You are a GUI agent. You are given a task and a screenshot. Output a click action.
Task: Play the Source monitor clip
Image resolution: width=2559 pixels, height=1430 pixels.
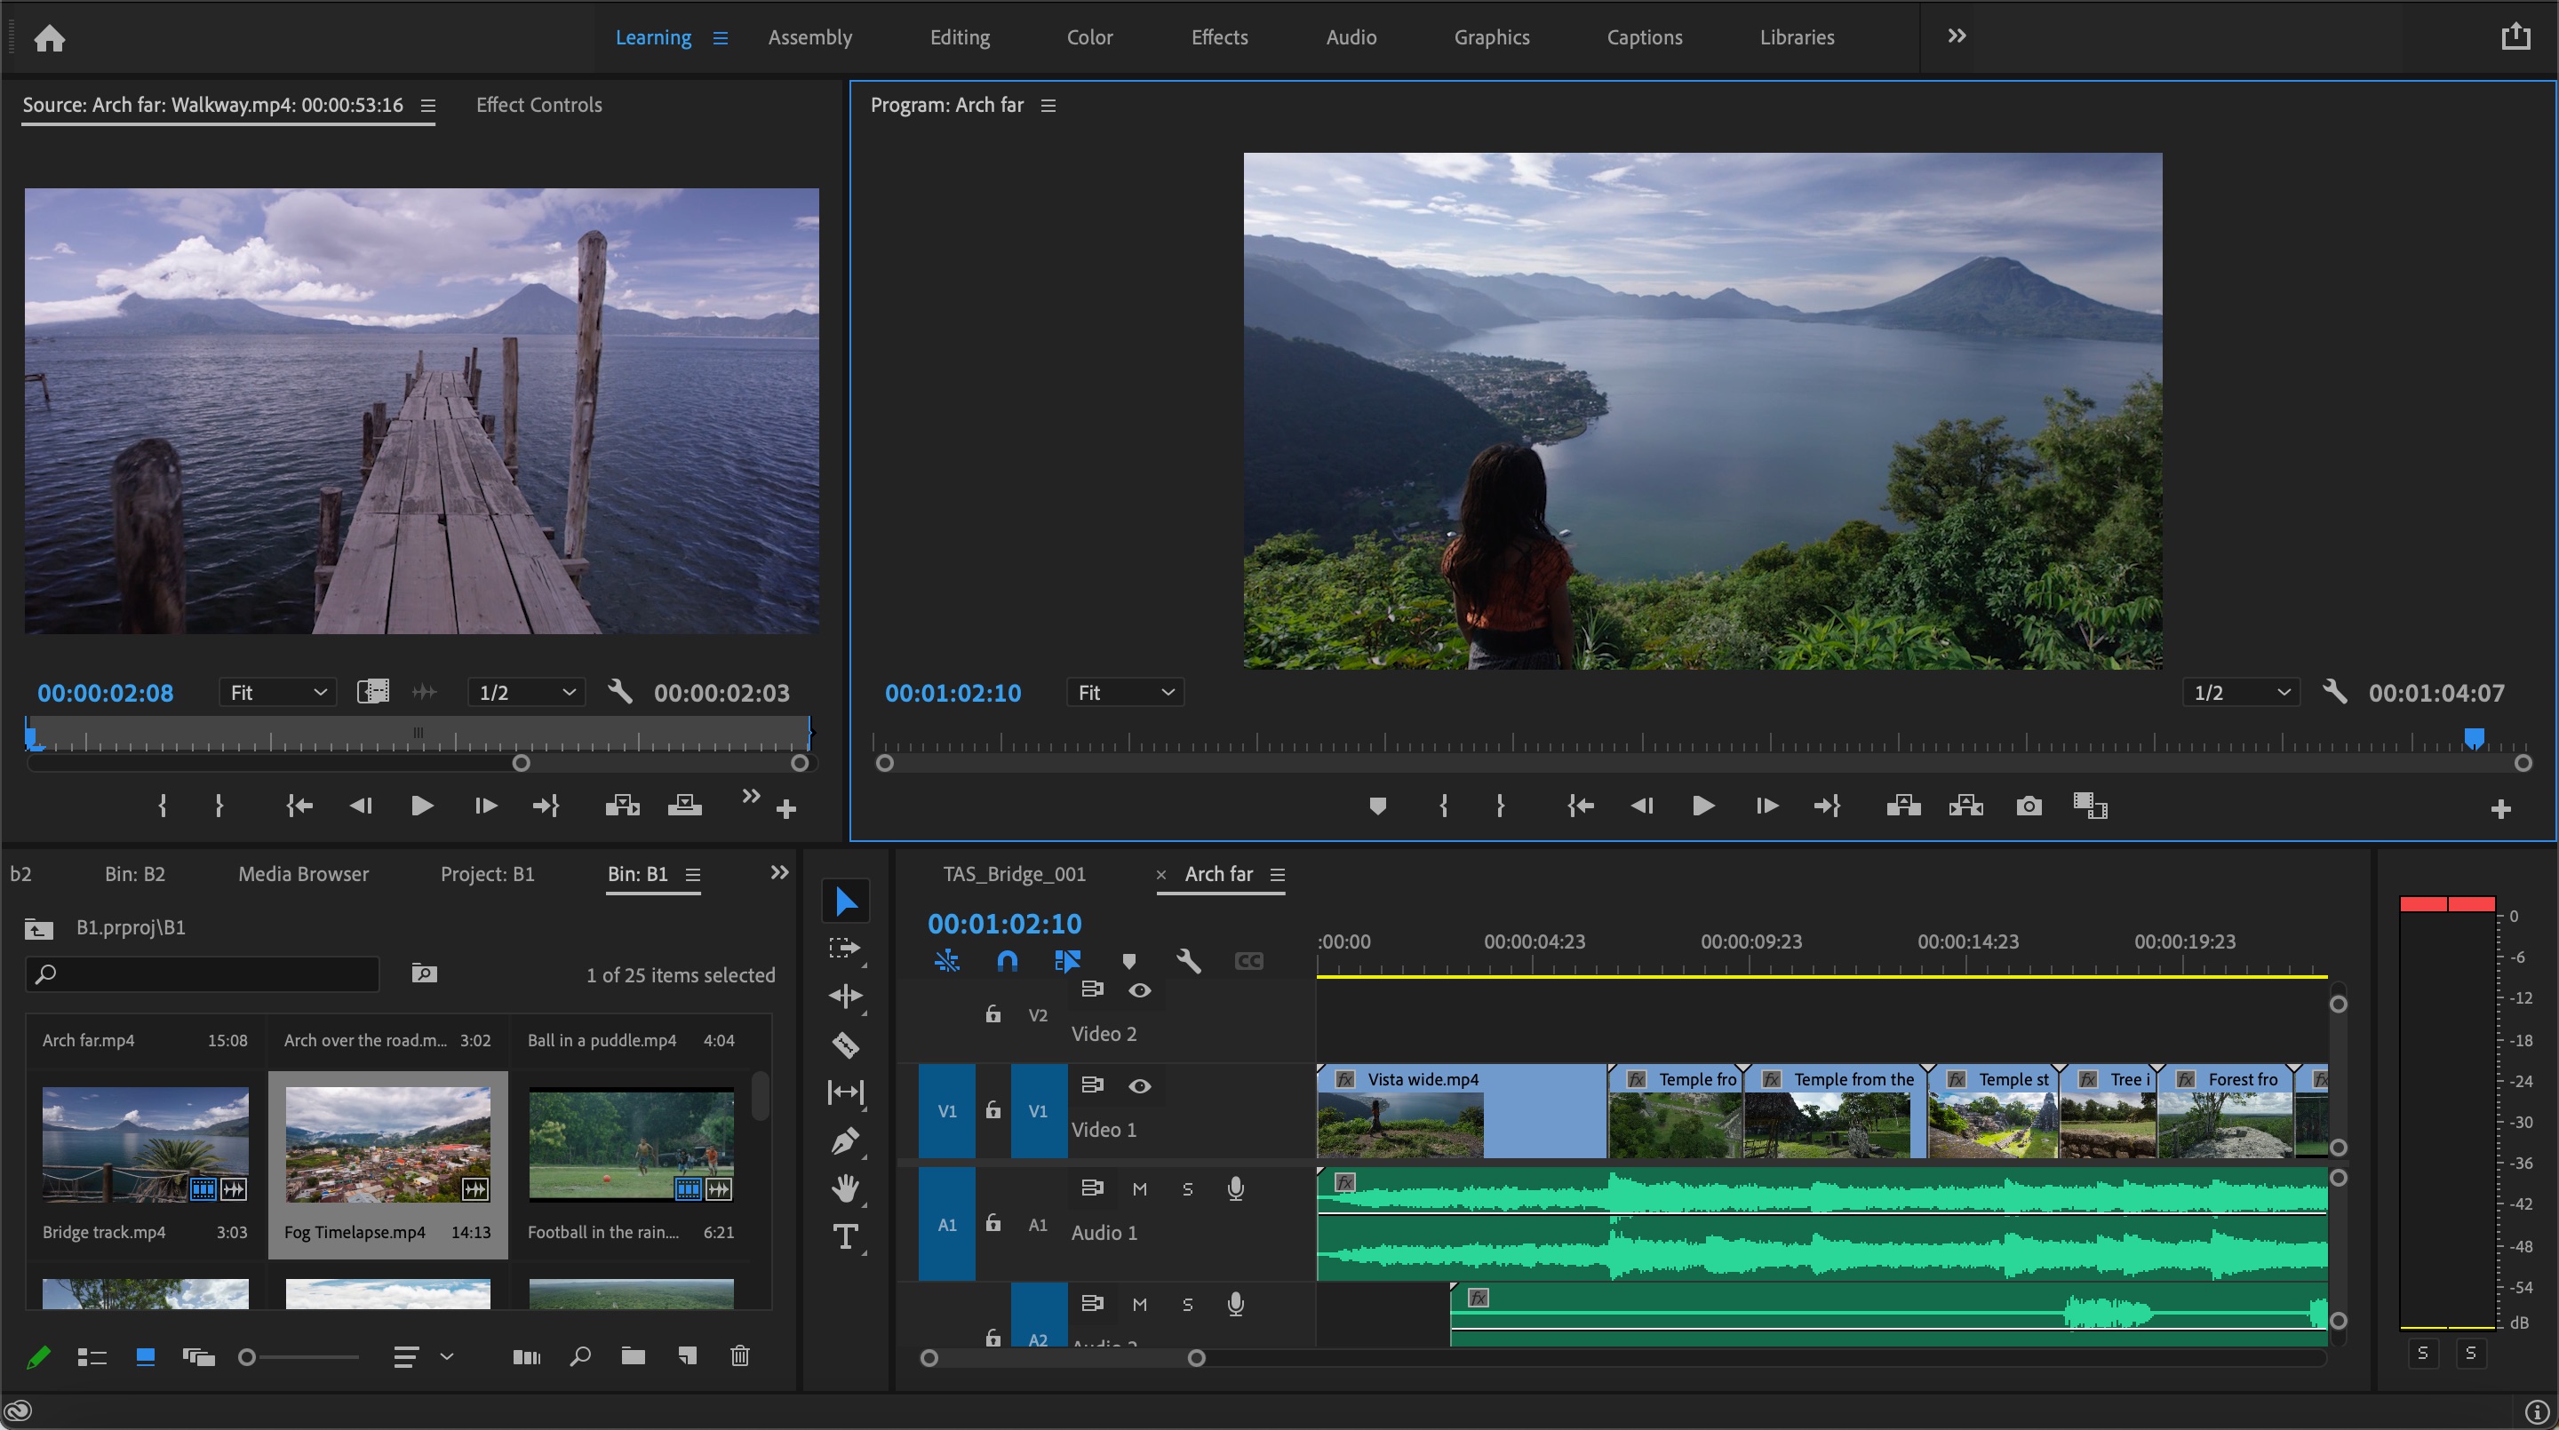click(x=421, y=806)
